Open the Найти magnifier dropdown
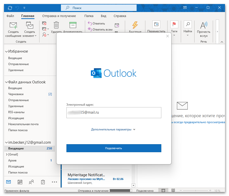This screenshot has width=229, height=196. coord(188,29)
